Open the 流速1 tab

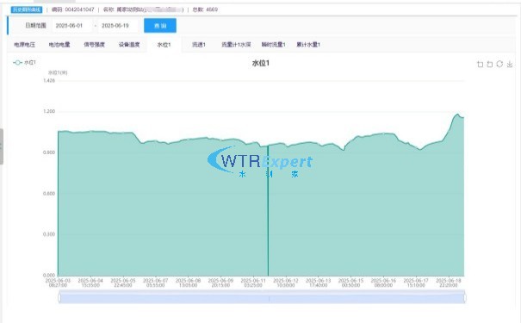tap(199, 45)
